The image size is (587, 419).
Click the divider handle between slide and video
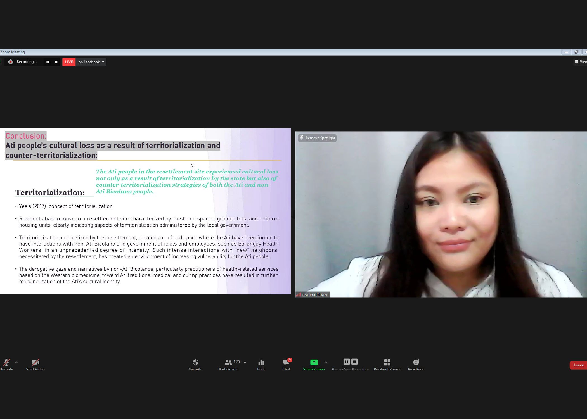tap(293, 214)
